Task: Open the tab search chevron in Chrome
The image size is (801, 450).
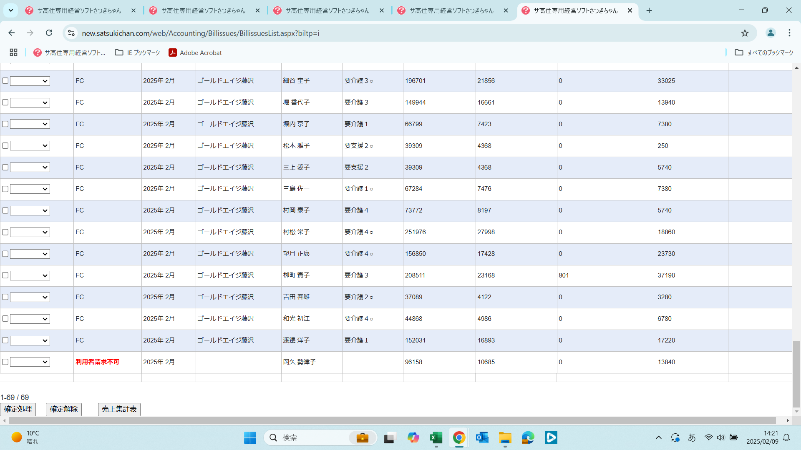Action: pyautogui.click(x=11, y=10)
